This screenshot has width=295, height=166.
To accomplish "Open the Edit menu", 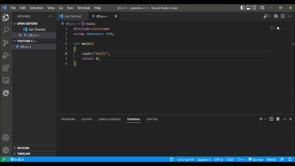I will 23,8.
